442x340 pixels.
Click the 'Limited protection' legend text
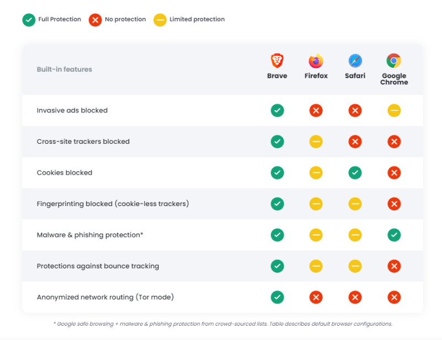tap(197, 19)
